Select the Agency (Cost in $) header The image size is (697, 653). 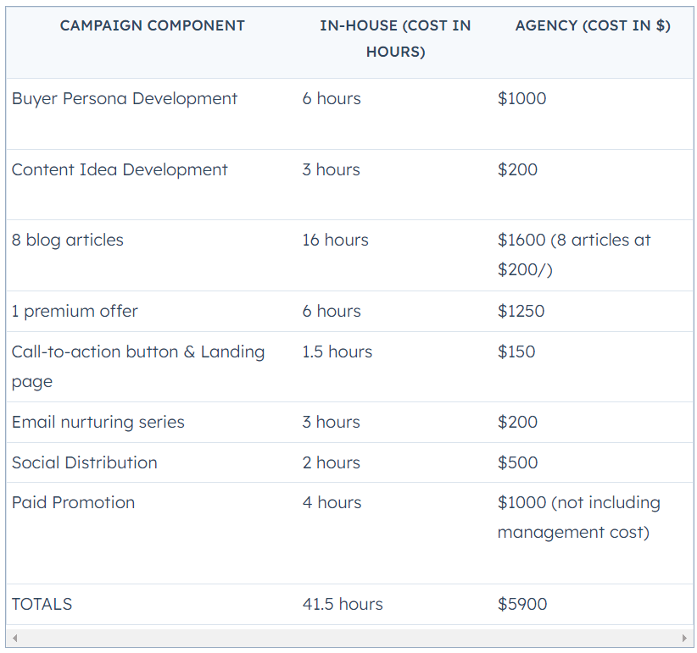(593, 25)
